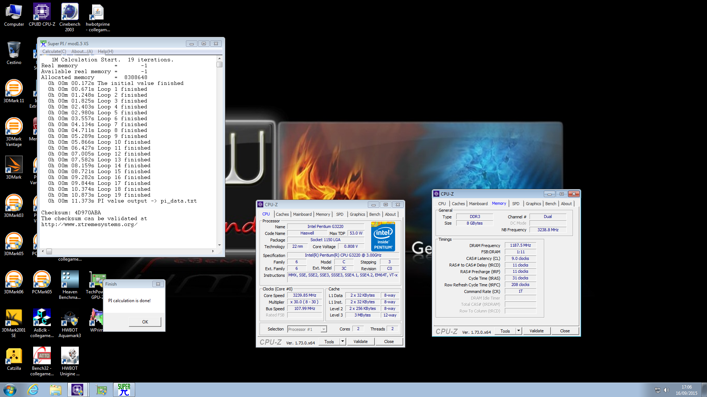The image size is (707, 397).
Task: Click the Intel Pentium G3220 name field
Action: click(326, 226)
